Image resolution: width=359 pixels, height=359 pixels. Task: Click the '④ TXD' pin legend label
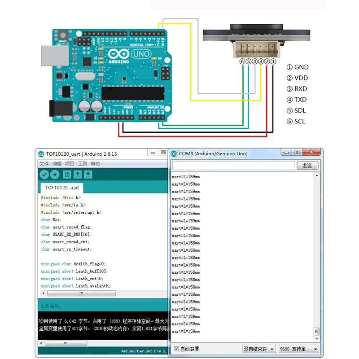(x=297, y=100)
